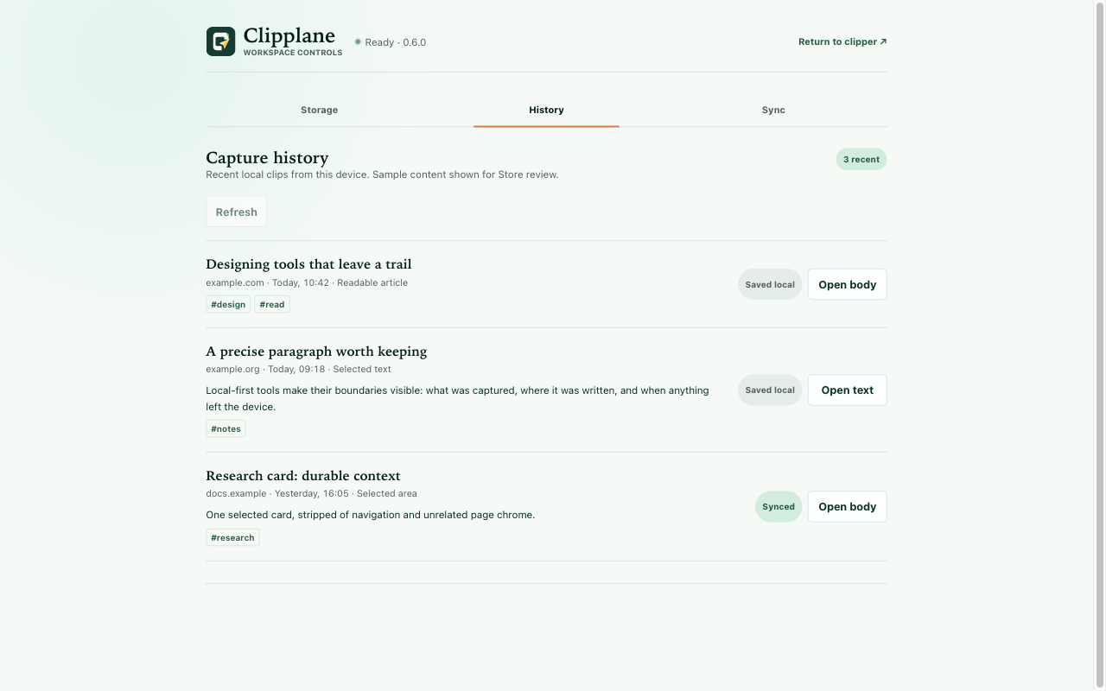This screenshot has width=1106, height=691.
Task: Click the 3 recent badge
Action: 861,159
